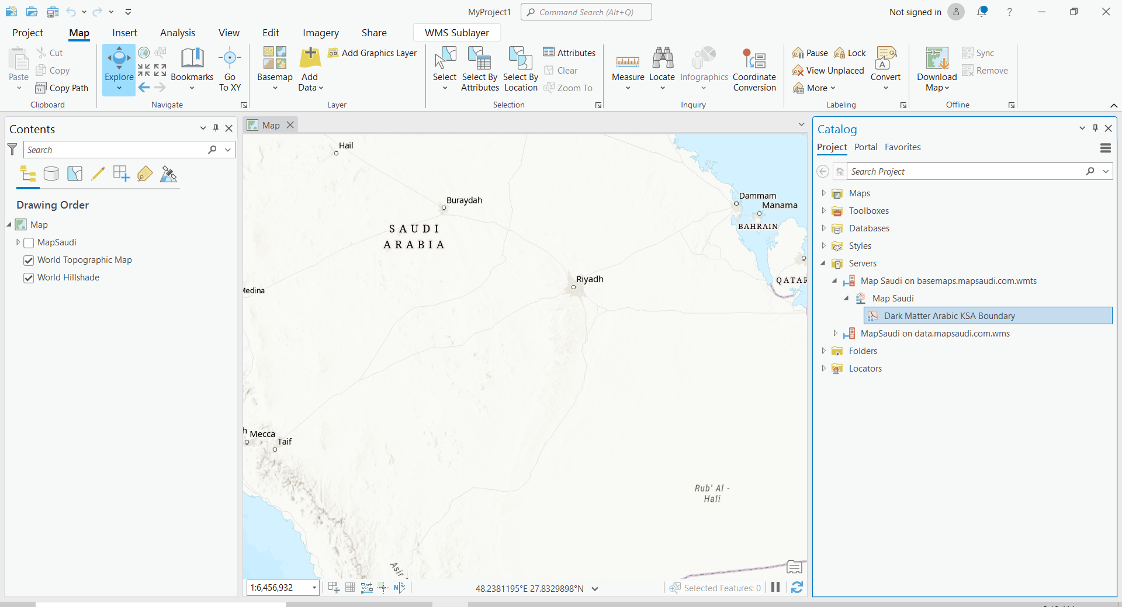
Task: Click the View Unplaced labeling button
Action: pyautogui.click(x=828, y=71)
